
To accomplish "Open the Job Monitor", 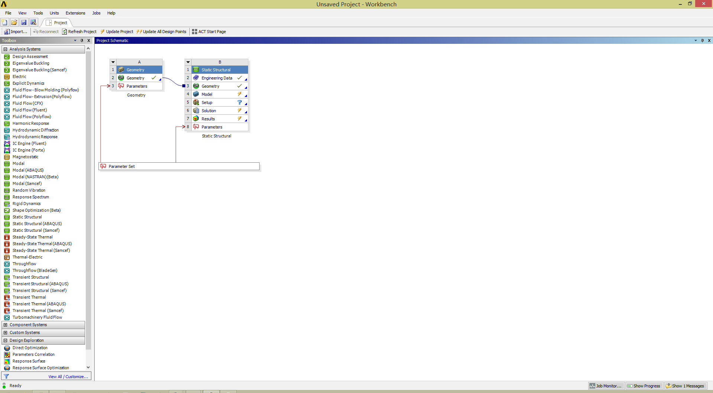I will (606, 386).
